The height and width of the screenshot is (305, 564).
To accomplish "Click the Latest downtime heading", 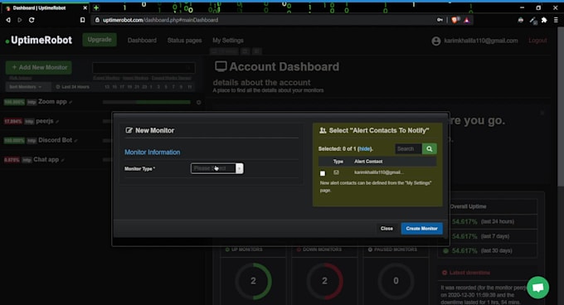I will pyautogui.click(x=469, y=273).
